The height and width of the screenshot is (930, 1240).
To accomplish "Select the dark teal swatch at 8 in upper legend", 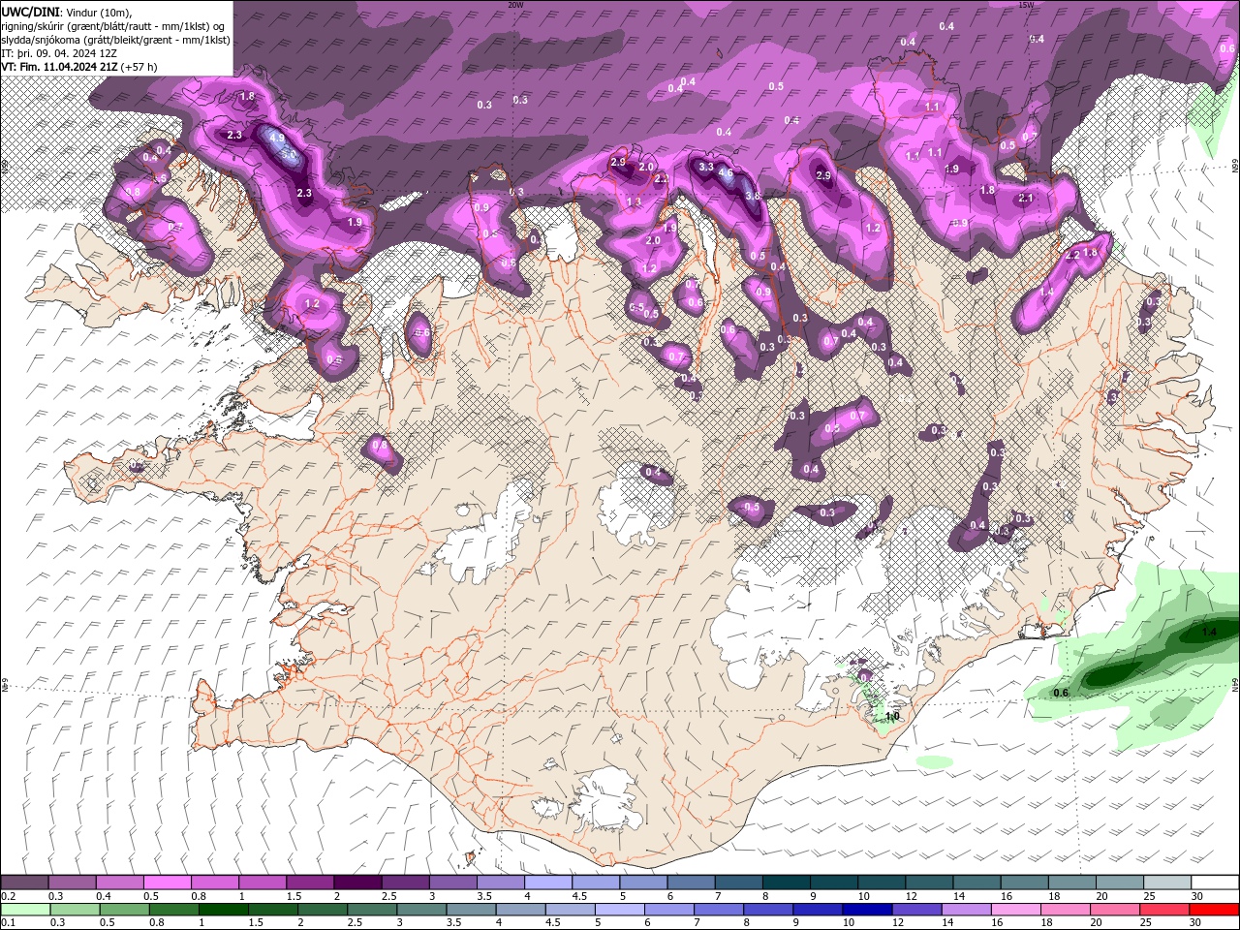I will (x=786, y=883).
